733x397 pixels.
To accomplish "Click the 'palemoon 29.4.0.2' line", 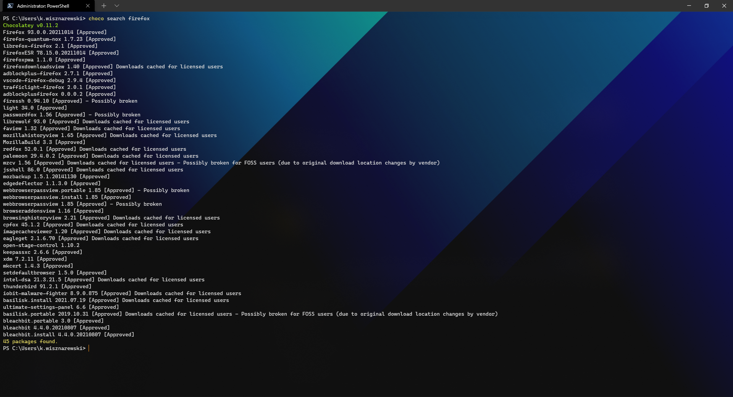I will click(x=101, y=156).
